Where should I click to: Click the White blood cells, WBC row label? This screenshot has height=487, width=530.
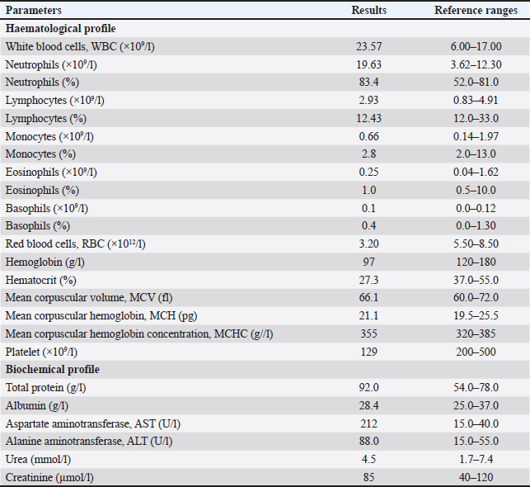(91, 48)
